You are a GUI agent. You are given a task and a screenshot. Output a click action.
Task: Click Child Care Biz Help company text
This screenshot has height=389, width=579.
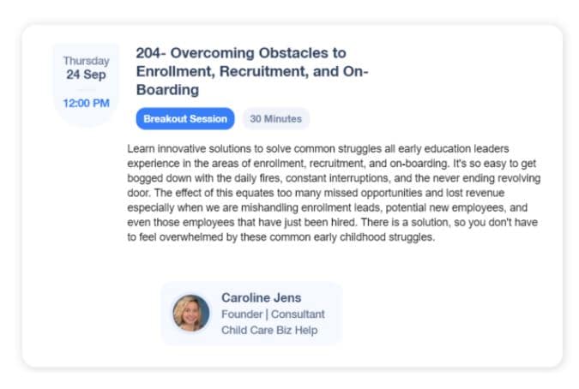269,330
